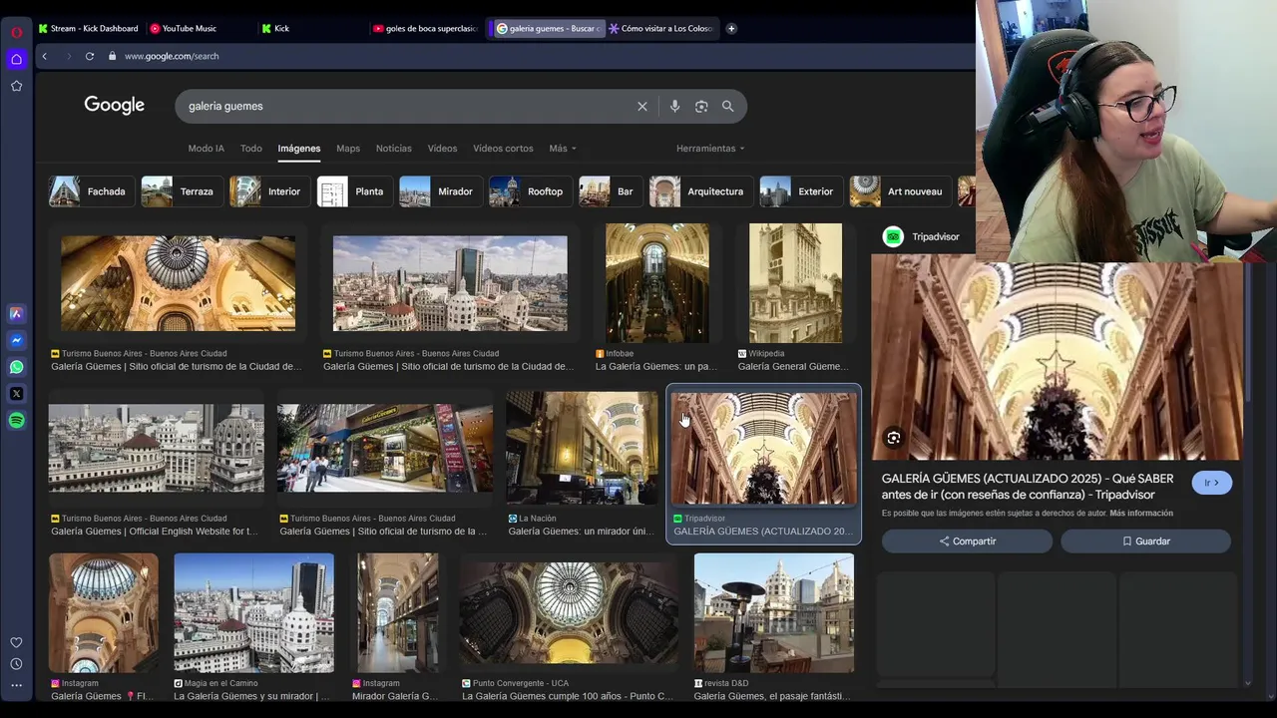Filter images by Bar chip
1277x718 pixels.
click(611, 191)
